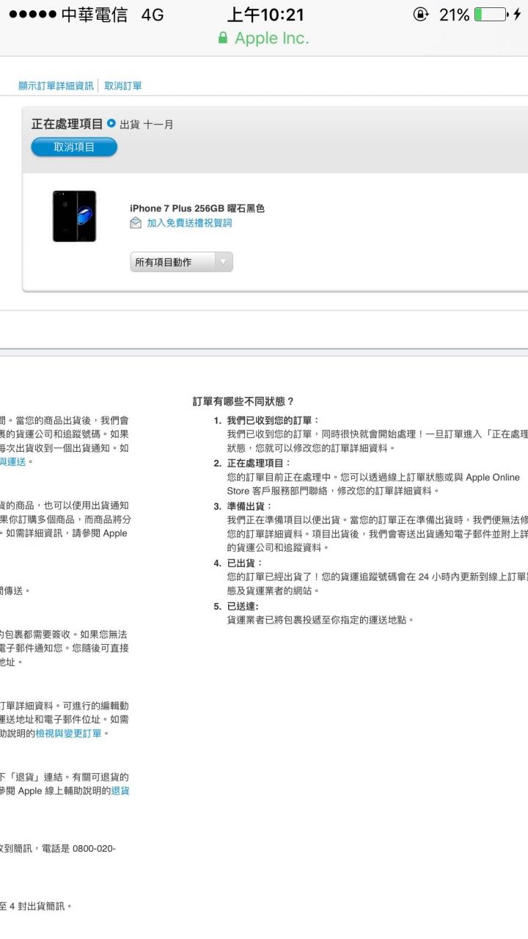Tap the 上午10:21 clock in status bar
This screenshot has width=528, height=939.
[265, 15]
